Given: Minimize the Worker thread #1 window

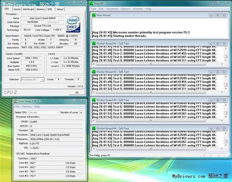Looking at the screenshot, I should pyautogui.click(x=211, y=44).
